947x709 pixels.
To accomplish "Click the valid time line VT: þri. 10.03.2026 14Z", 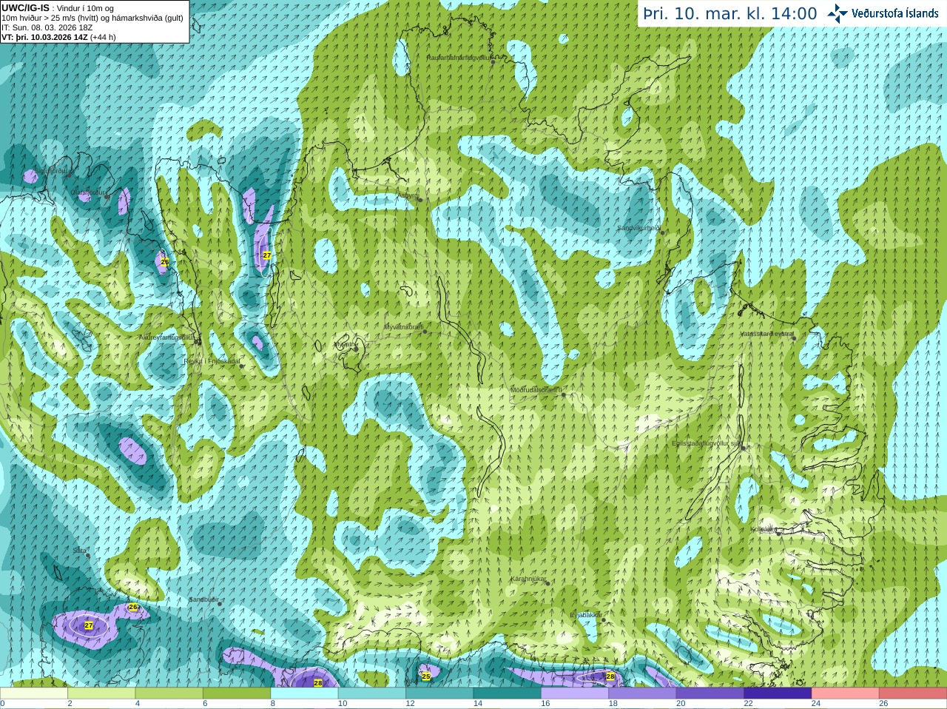I will (45, 37).
